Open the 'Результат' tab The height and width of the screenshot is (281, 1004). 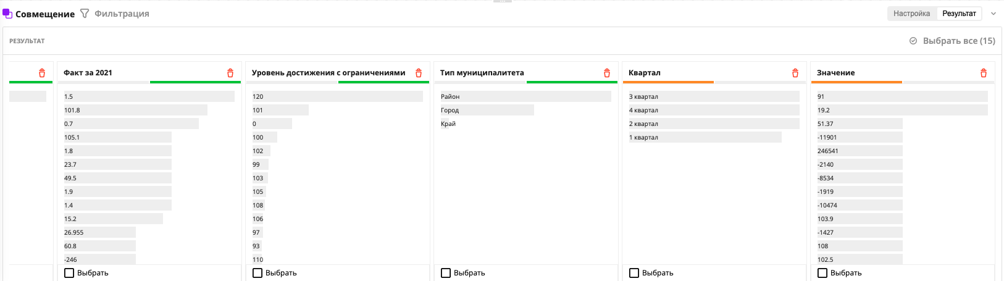click(959, 14)
